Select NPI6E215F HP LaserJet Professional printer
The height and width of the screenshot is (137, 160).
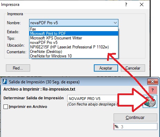[74, 47]
